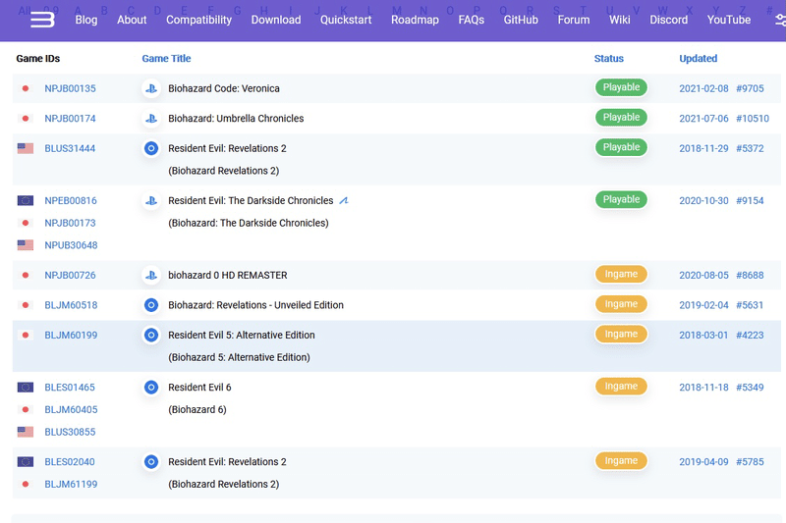786x523 pixels.
Task: Click US flag next to BLUS30855
Action: [26, 432]
